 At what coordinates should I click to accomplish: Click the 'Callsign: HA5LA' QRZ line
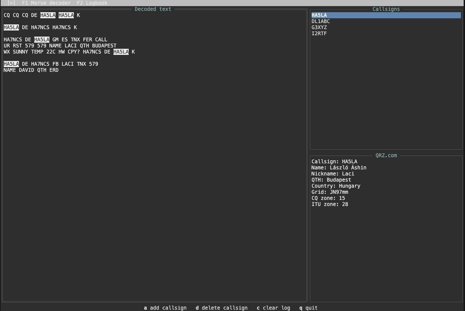click(x=334, y=161)
